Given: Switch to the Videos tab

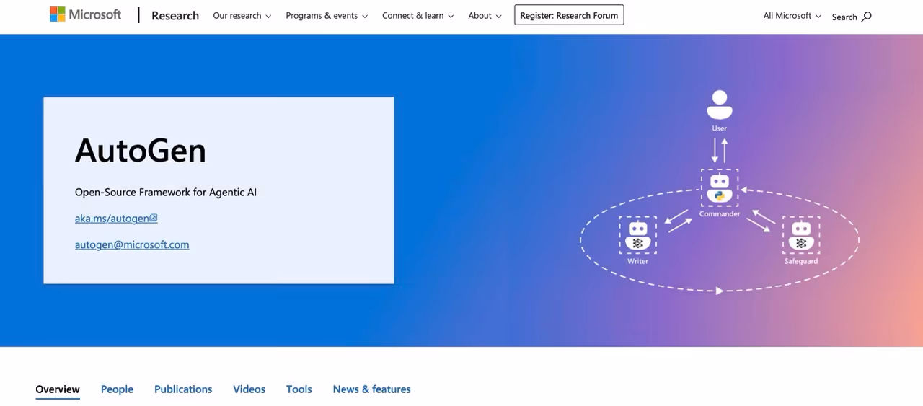Looking at the screenshot, I should pos(249,389).
